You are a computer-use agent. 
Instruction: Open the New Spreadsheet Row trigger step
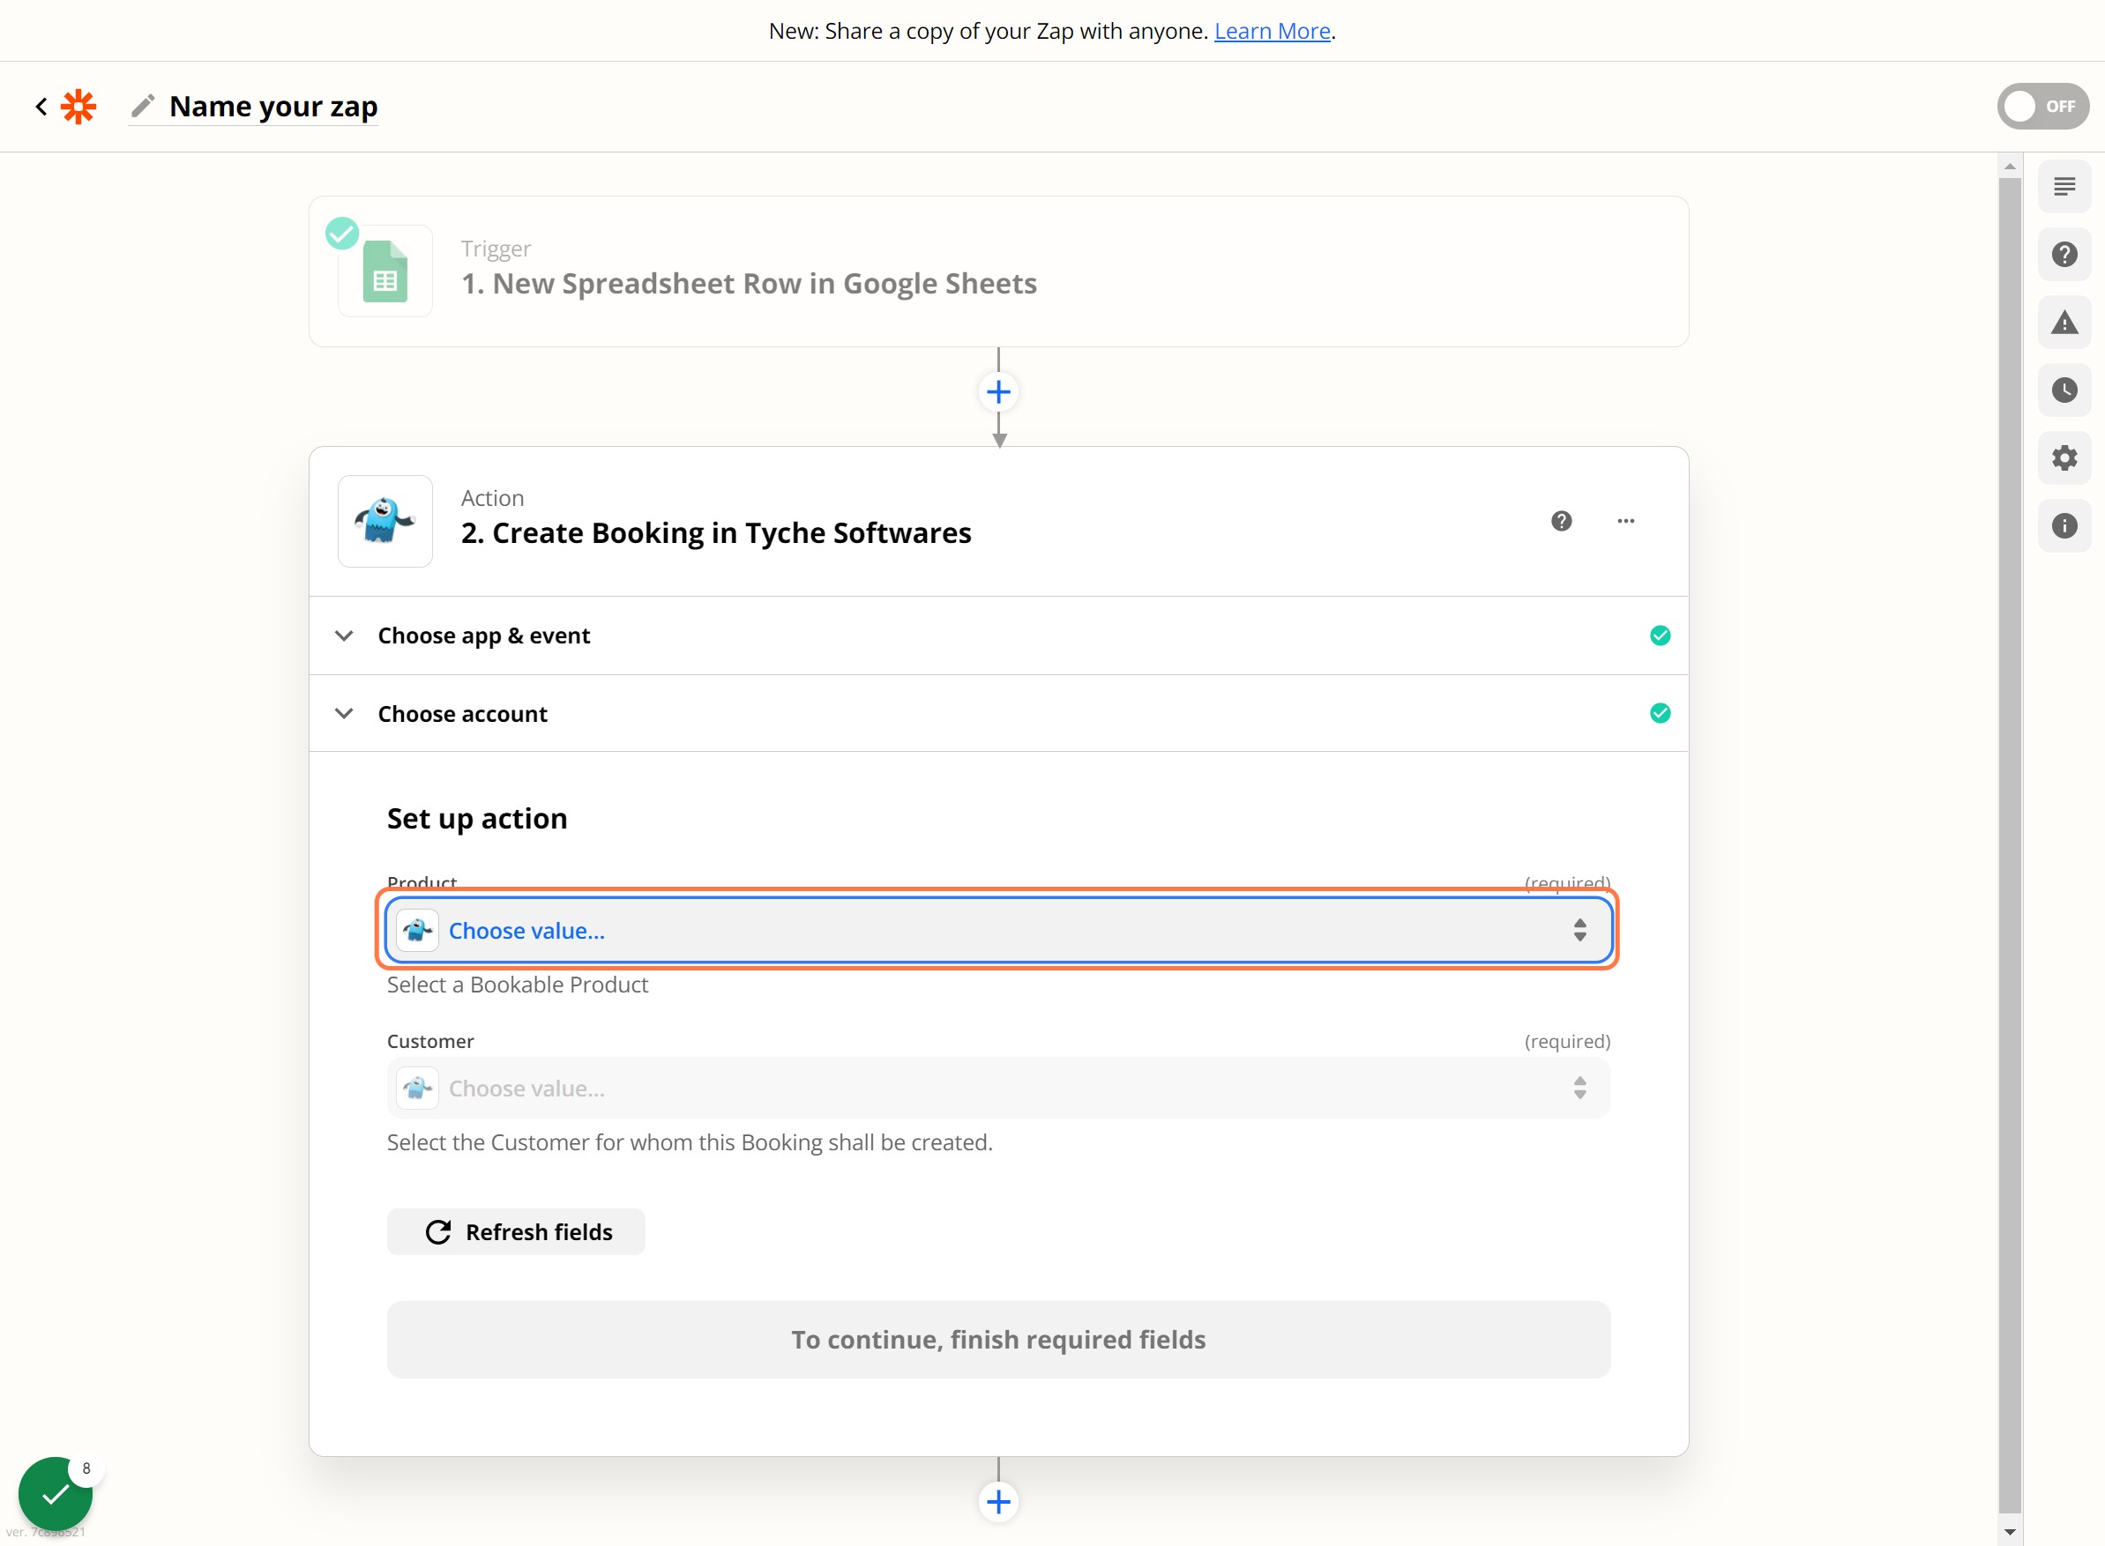click(x=998, y=271)
